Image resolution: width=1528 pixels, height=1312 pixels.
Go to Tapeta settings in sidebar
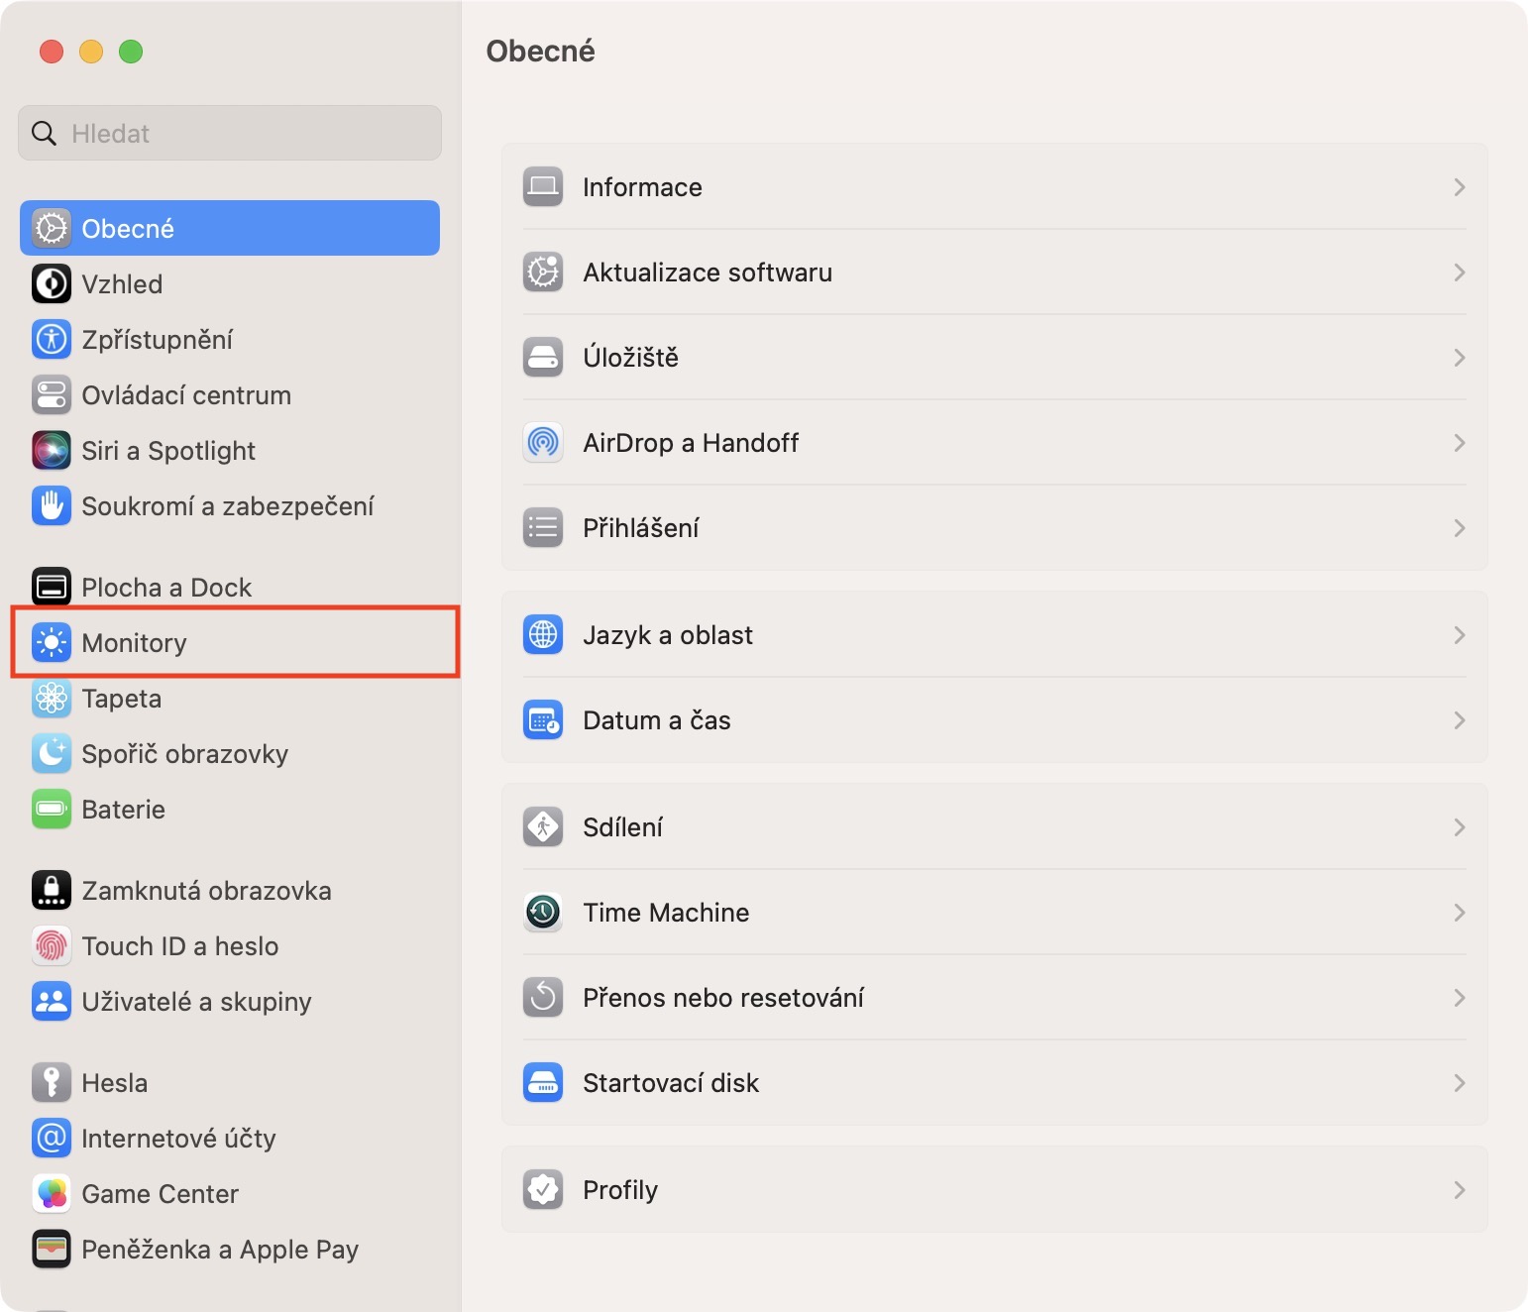point(121,699)
